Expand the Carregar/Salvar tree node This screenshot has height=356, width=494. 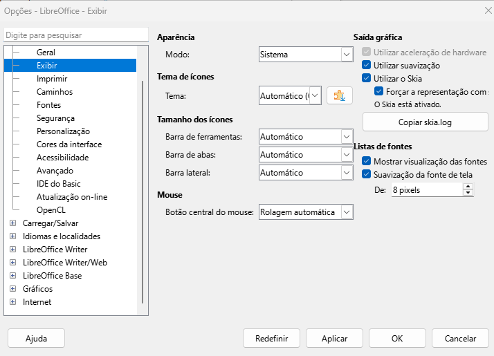(13, 223)
